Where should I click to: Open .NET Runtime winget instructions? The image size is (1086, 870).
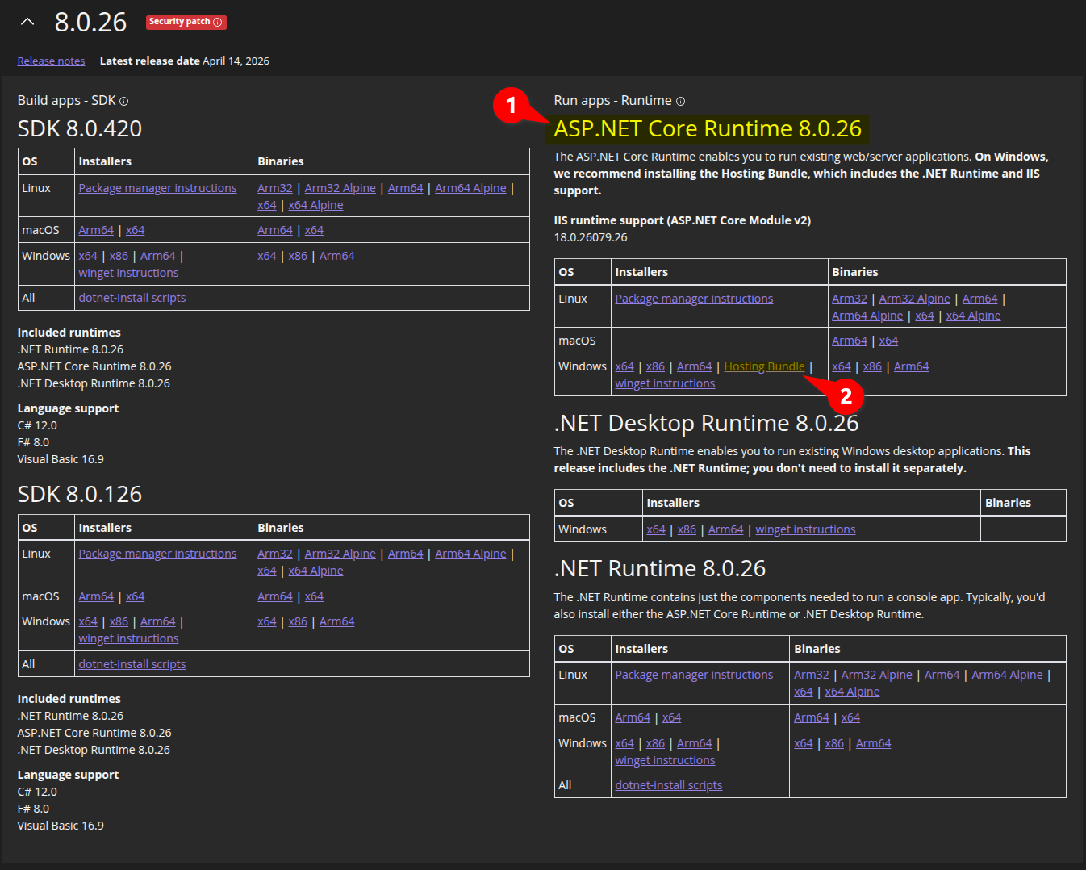[665, 760]
